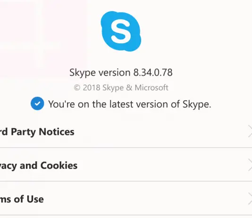Open the Privacy and Cookies row
The image size is (252, 218).
click(126, 165)
